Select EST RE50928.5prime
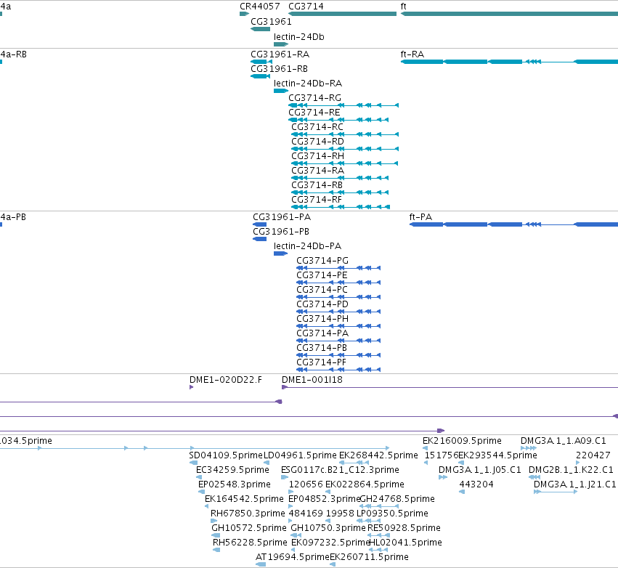The image size is (618, 568). pyautogui.click(x=379, y=535)
